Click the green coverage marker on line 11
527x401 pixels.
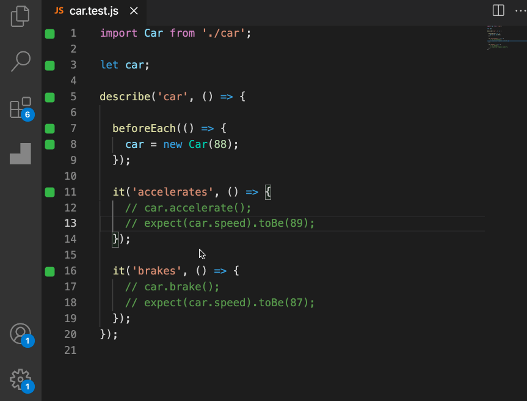click(50, 193)
